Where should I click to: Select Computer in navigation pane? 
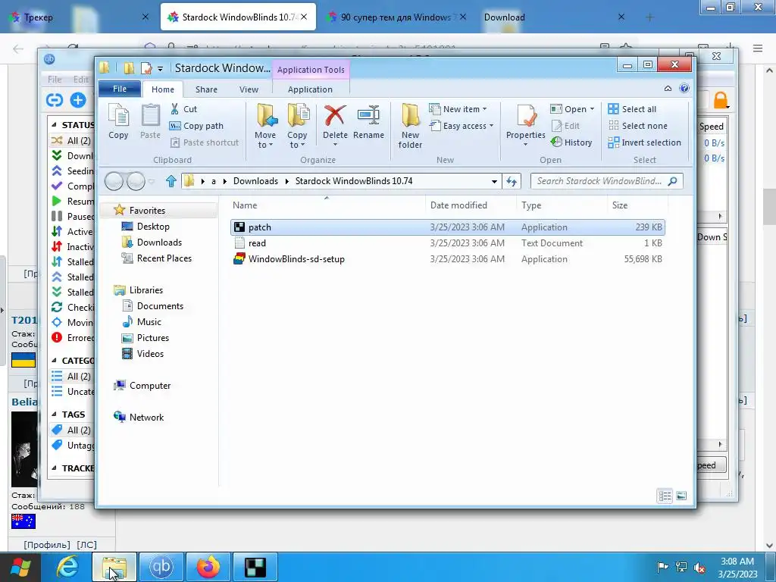[x=142, y=386]
